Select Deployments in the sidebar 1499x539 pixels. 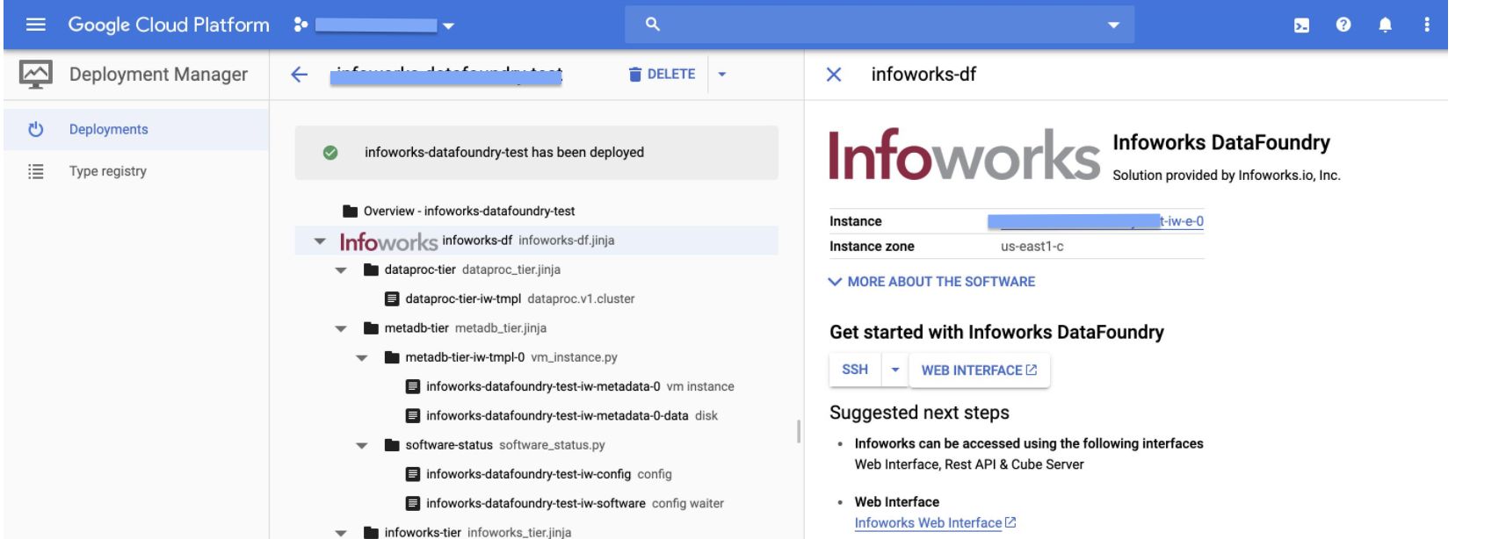134,129
